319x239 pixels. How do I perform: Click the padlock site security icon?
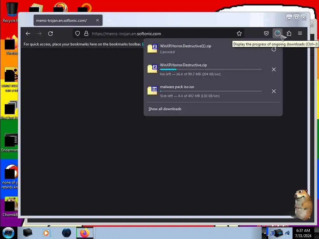click(x=86, y=34)
